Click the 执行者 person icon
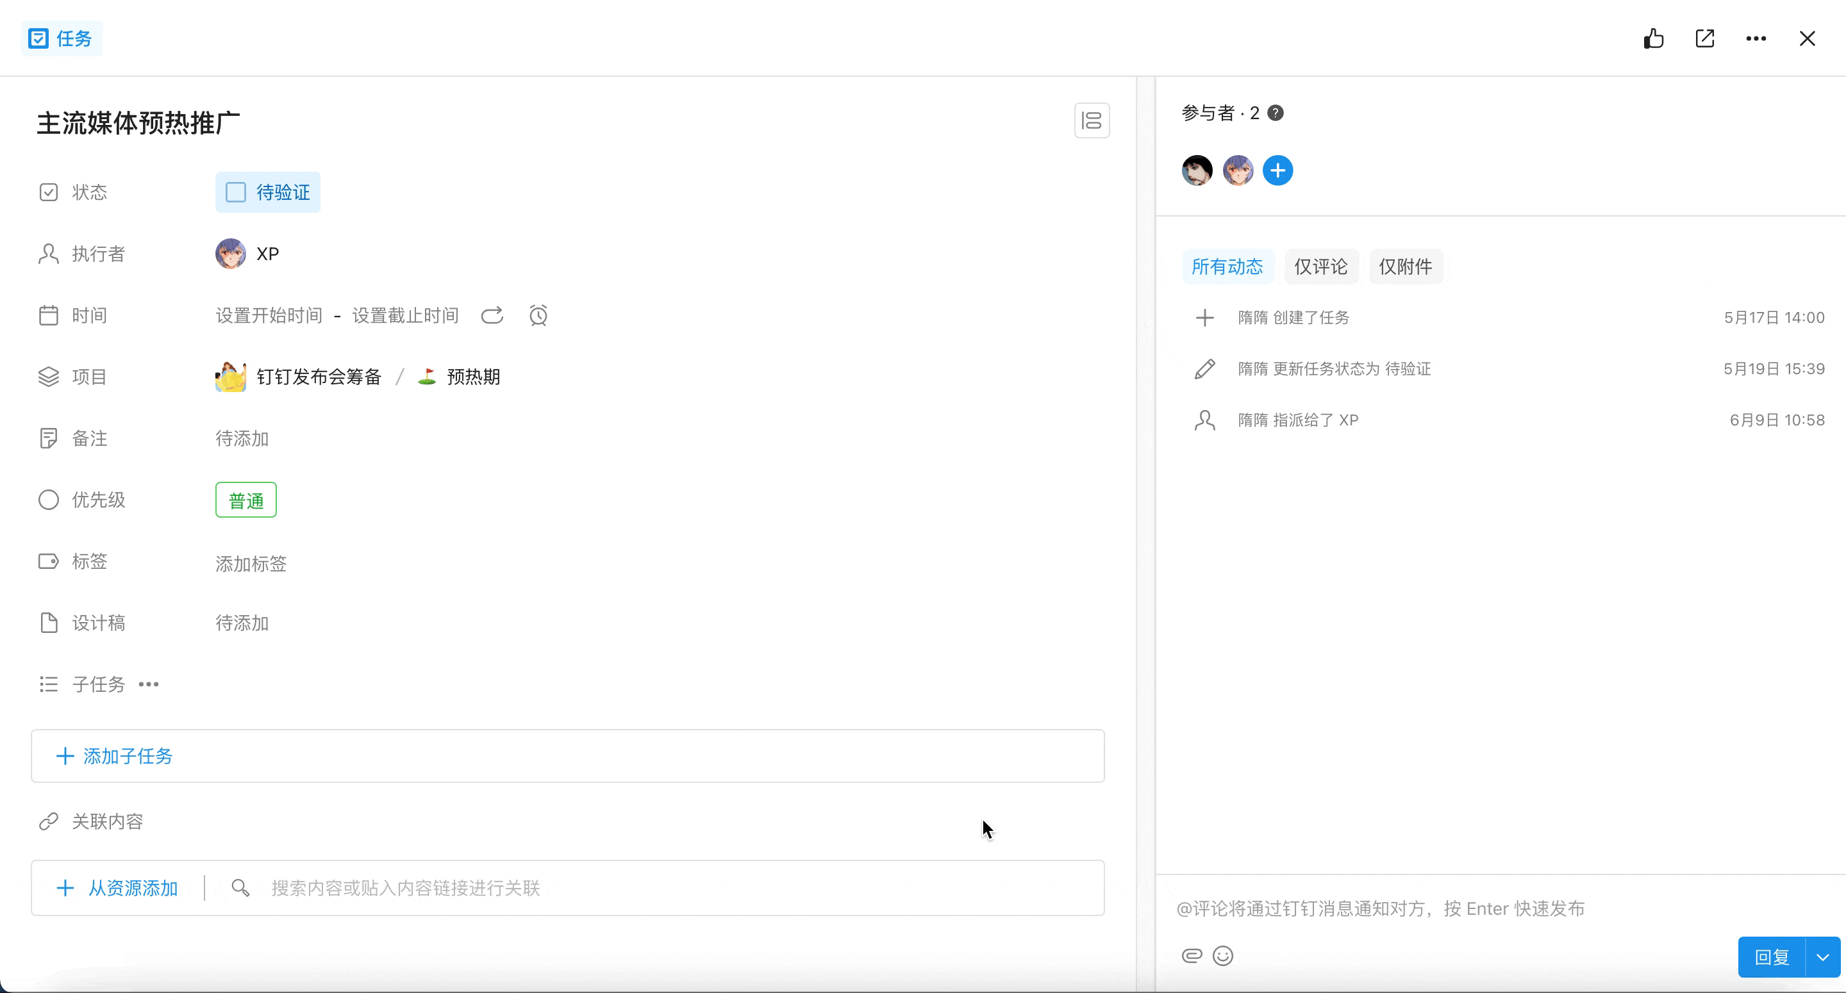 pos(49,254)
